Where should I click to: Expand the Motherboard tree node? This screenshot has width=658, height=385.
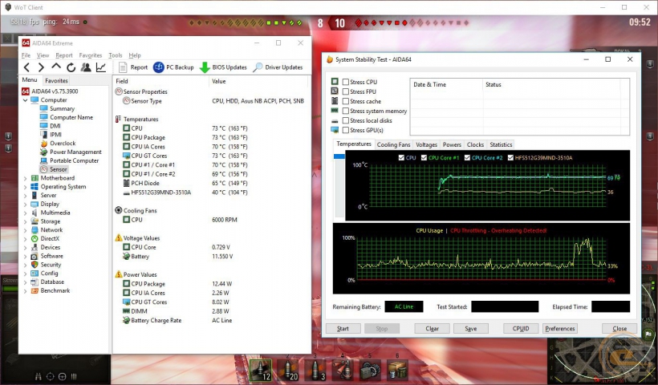click(x=25, y=178)
